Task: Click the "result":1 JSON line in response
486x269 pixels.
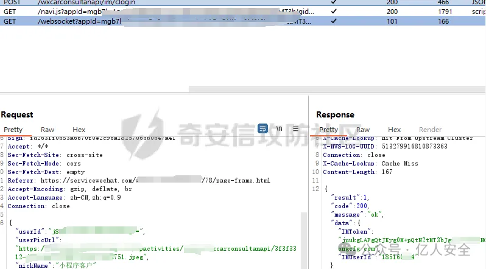Action: tap(350, 197)
